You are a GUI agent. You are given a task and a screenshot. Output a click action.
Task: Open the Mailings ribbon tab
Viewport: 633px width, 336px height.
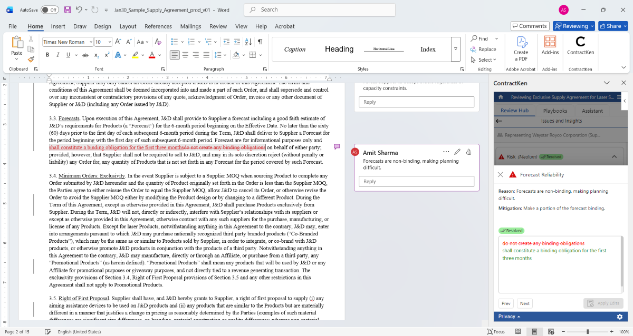point(190,26)
